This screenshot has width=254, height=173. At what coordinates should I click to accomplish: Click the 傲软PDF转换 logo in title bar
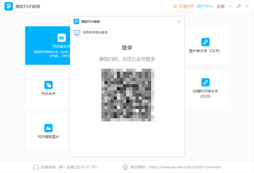(x=8, y=7)
